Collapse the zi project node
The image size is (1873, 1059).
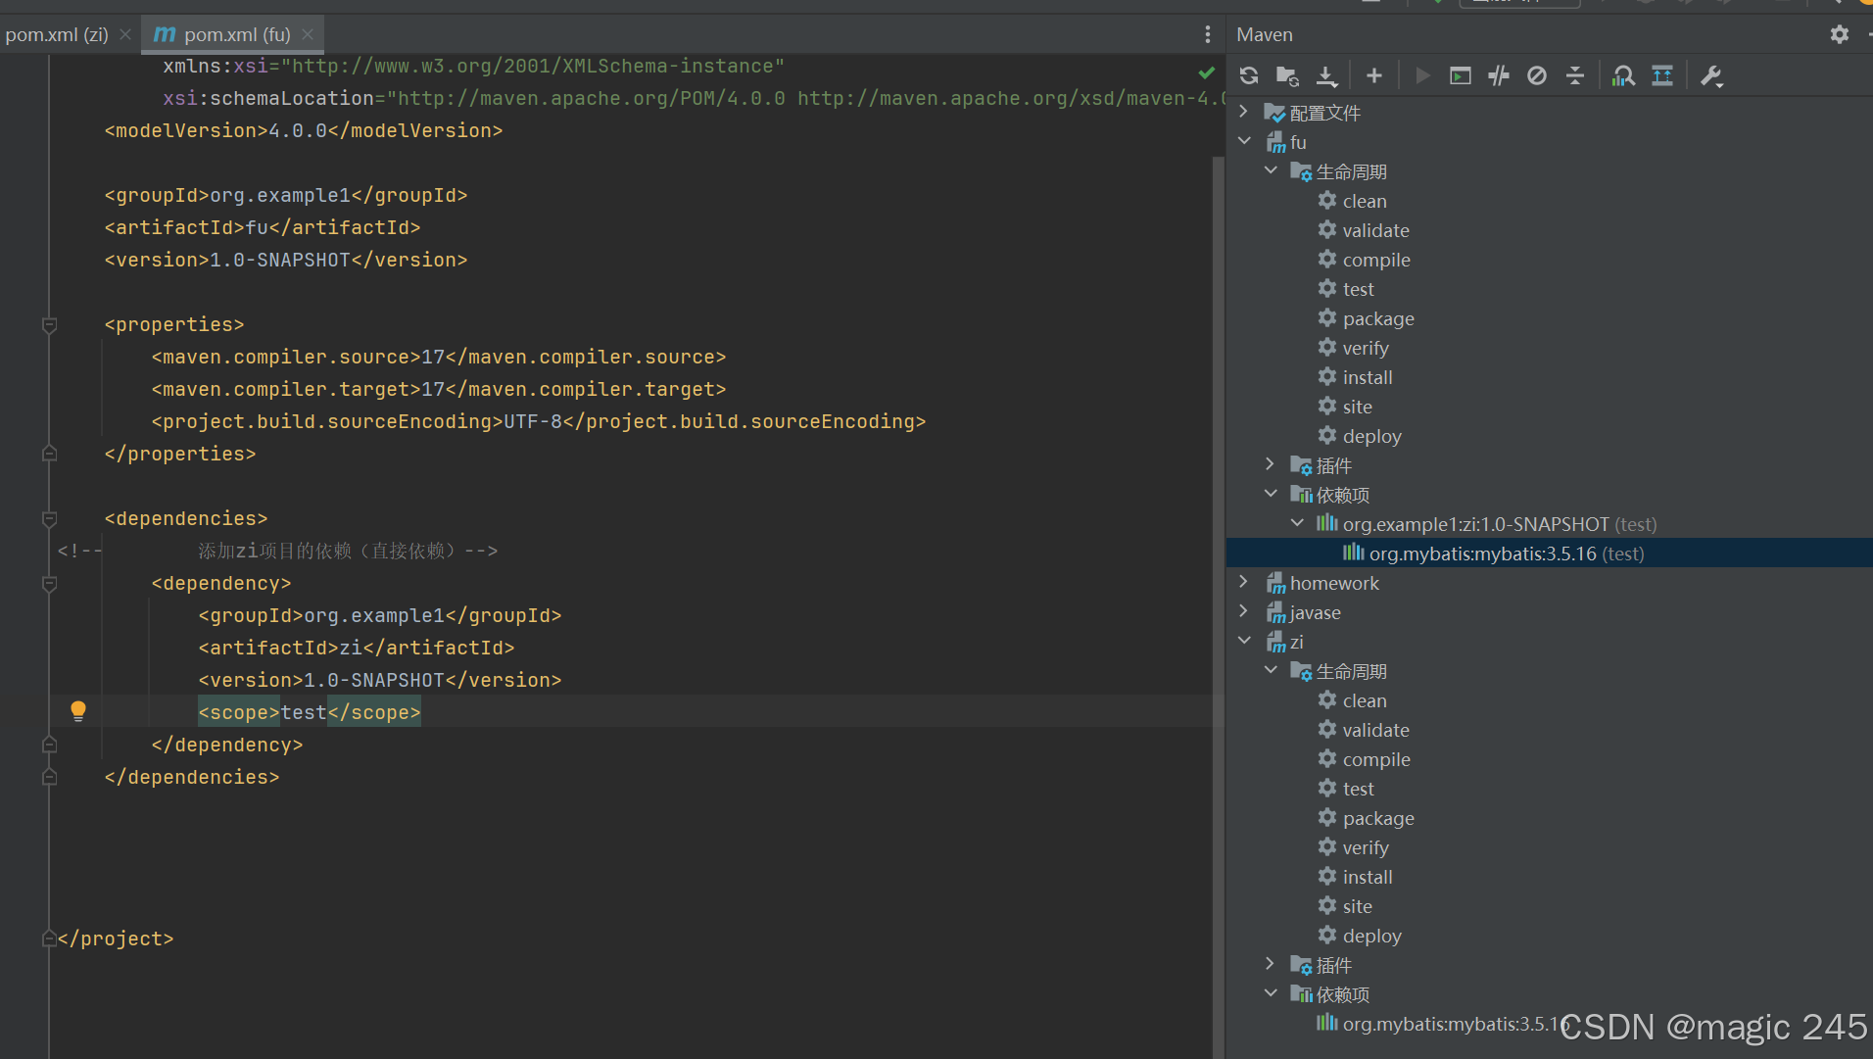point(1244,641)
